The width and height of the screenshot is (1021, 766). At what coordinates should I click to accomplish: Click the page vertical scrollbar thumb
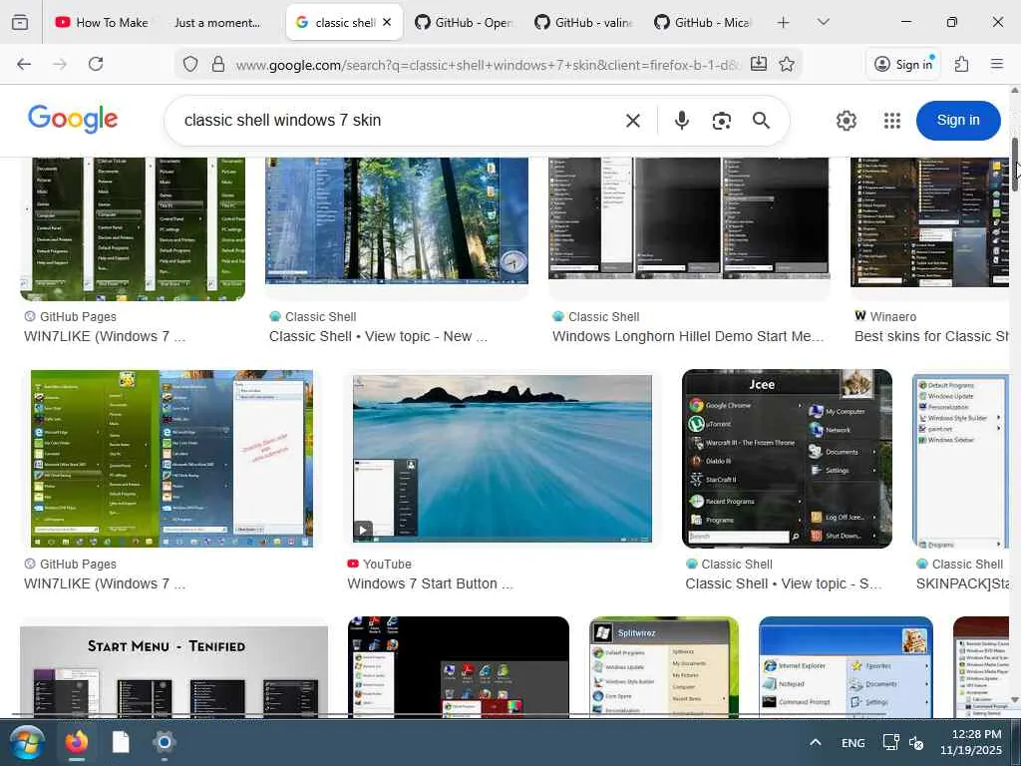pos(1014,165)
